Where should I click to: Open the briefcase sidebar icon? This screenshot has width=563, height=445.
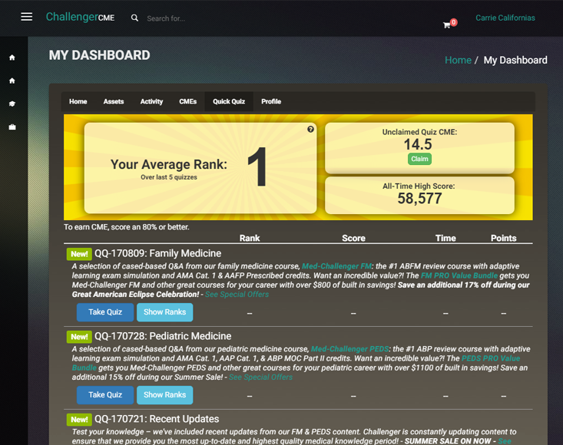(12, 127)
